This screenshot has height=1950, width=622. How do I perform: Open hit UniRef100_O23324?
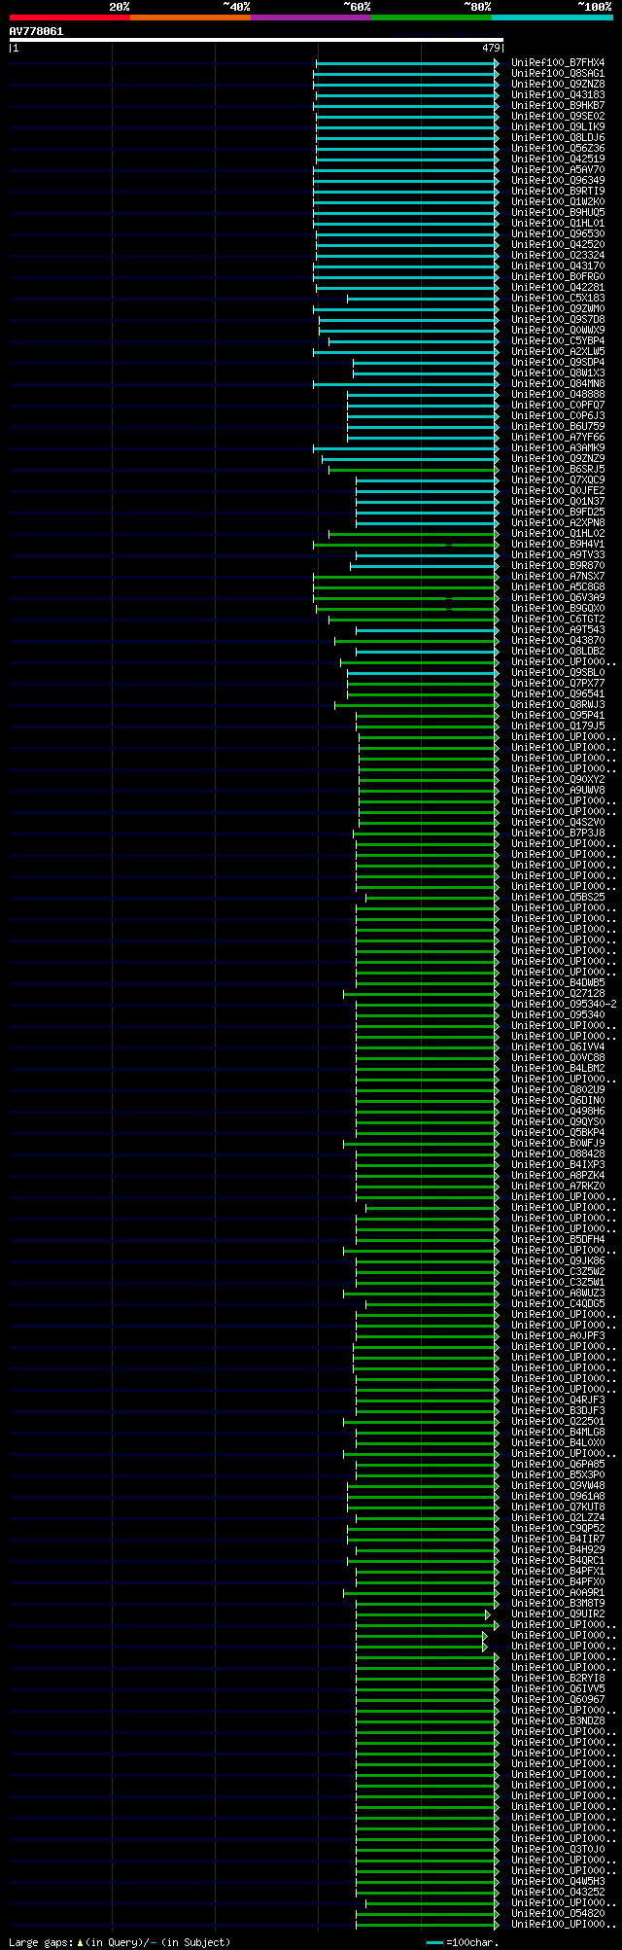[x=558, y=255]
